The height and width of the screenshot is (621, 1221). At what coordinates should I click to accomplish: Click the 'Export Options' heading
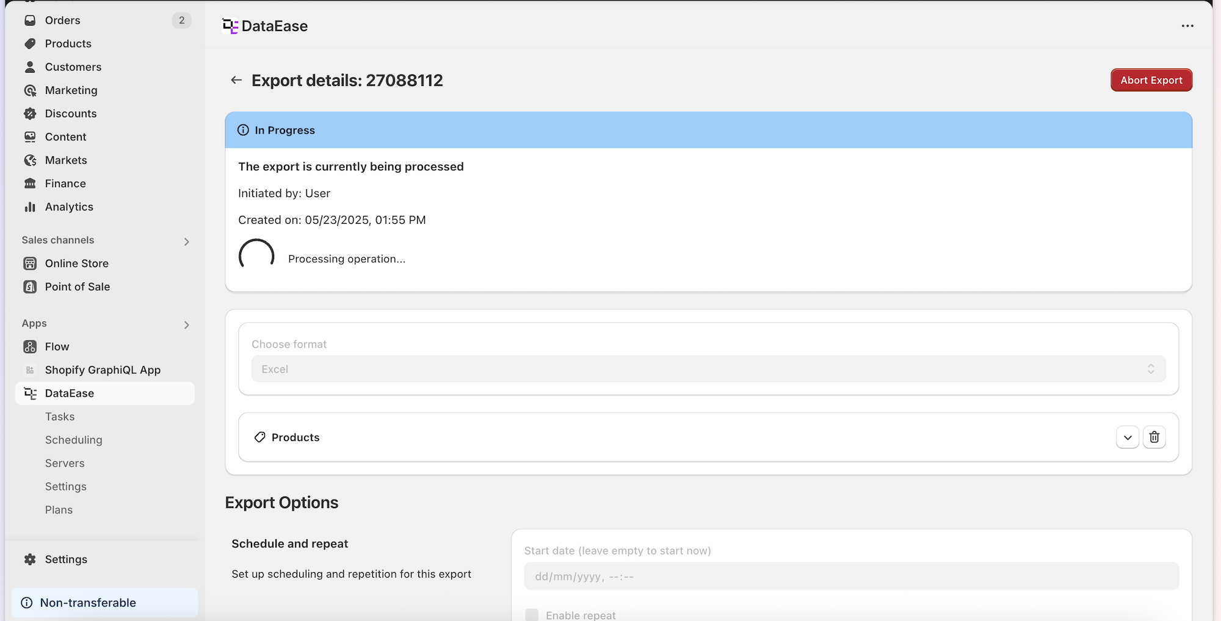[281, 503]
